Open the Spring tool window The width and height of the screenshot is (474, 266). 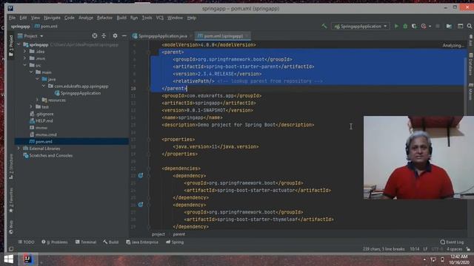tap(175, 242)
